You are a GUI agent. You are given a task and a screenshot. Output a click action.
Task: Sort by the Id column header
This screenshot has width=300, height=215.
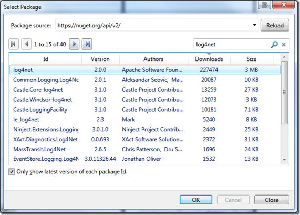tap(46, 59)
